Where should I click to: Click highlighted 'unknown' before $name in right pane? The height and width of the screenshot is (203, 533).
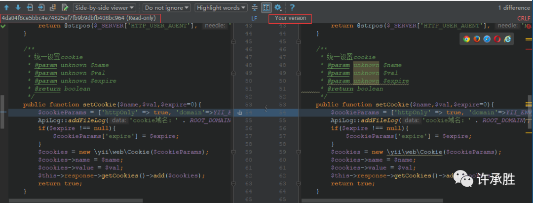pos(366,65)
